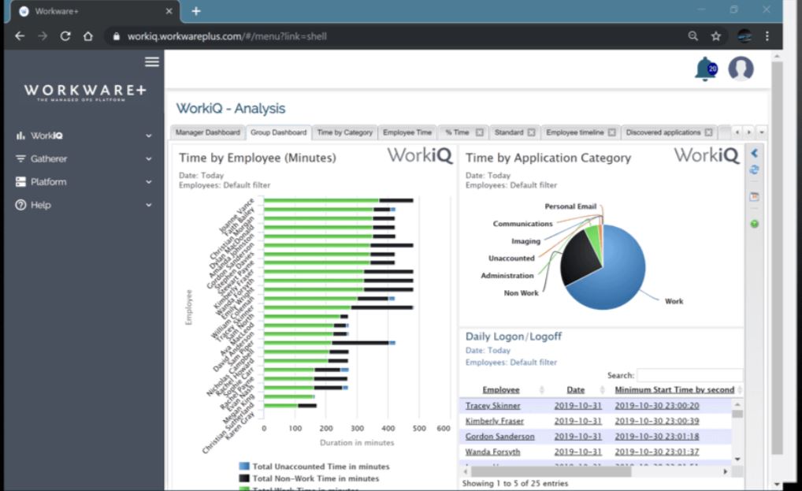Open the Employee Time tab

pos(407,132)
